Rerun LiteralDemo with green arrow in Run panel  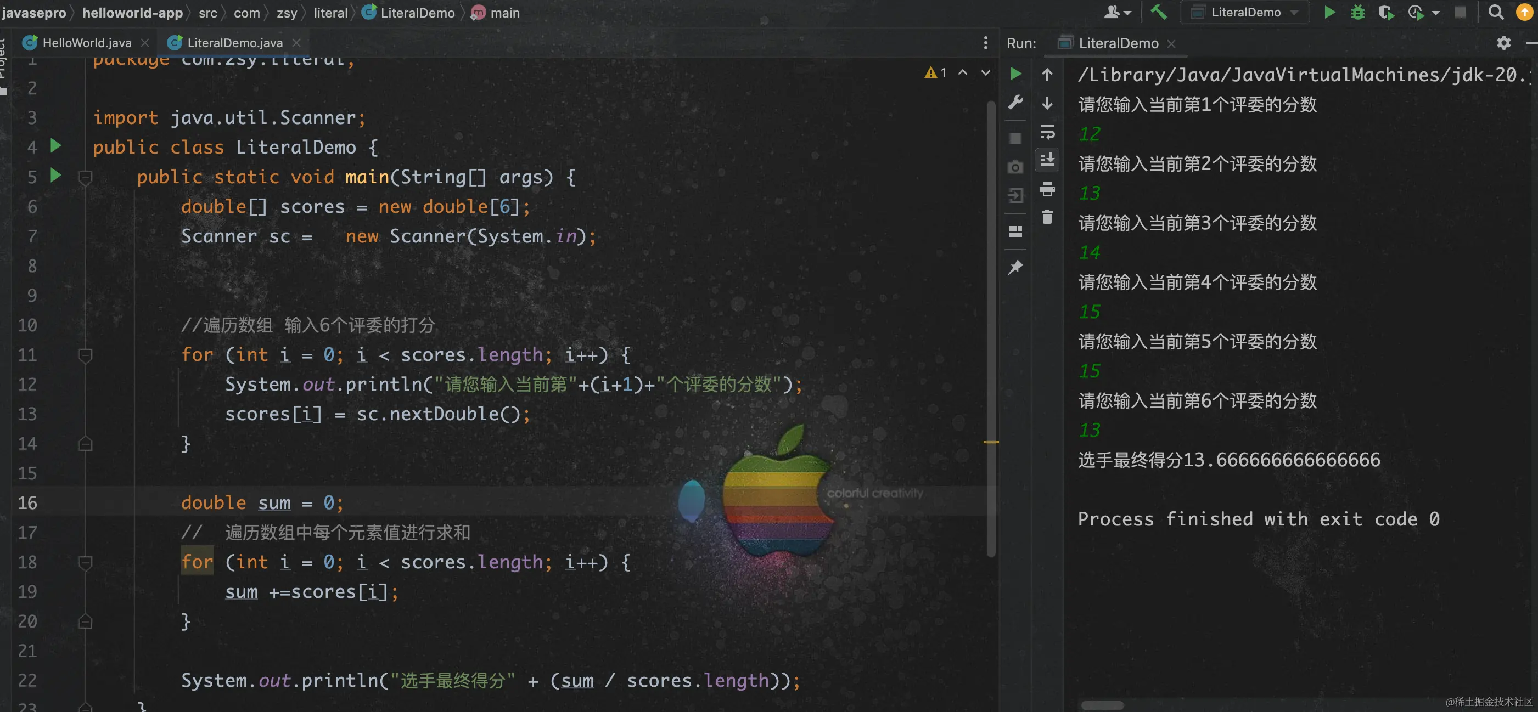point(1015,74)
